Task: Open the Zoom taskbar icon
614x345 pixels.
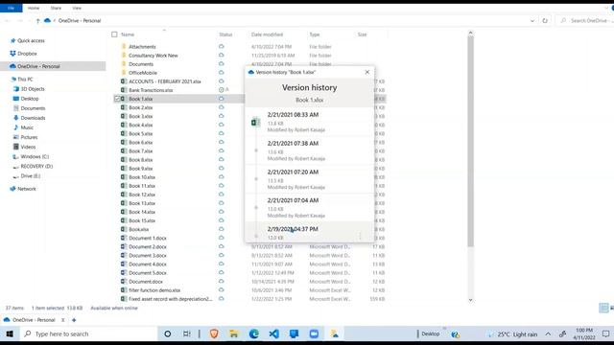Action: pyautogui.click(x=314, y=333)
